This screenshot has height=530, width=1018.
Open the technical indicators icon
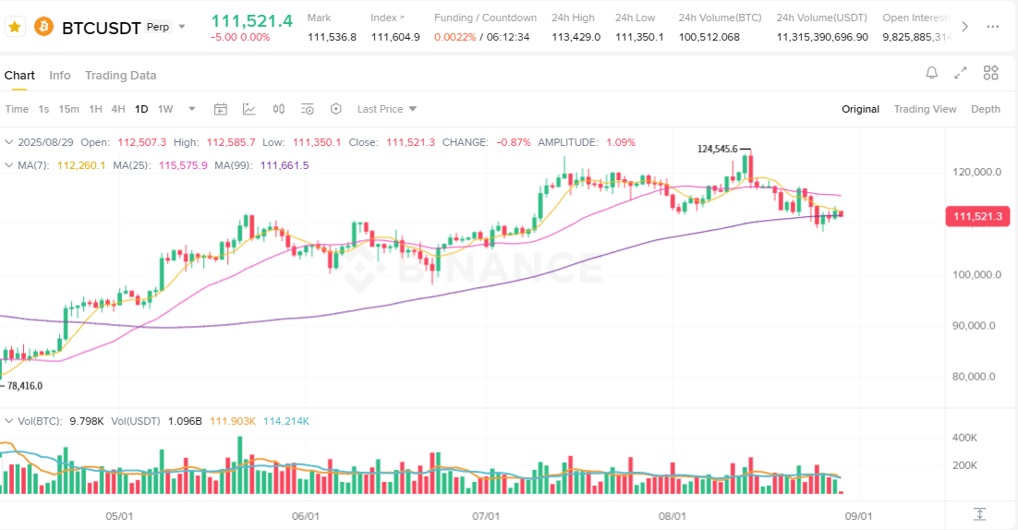coord(249,109)
